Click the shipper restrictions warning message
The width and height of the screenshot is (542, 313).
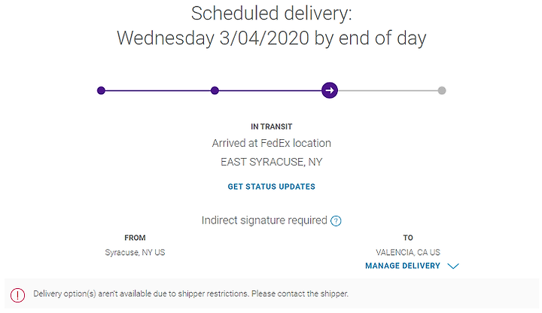pos(190,293)
